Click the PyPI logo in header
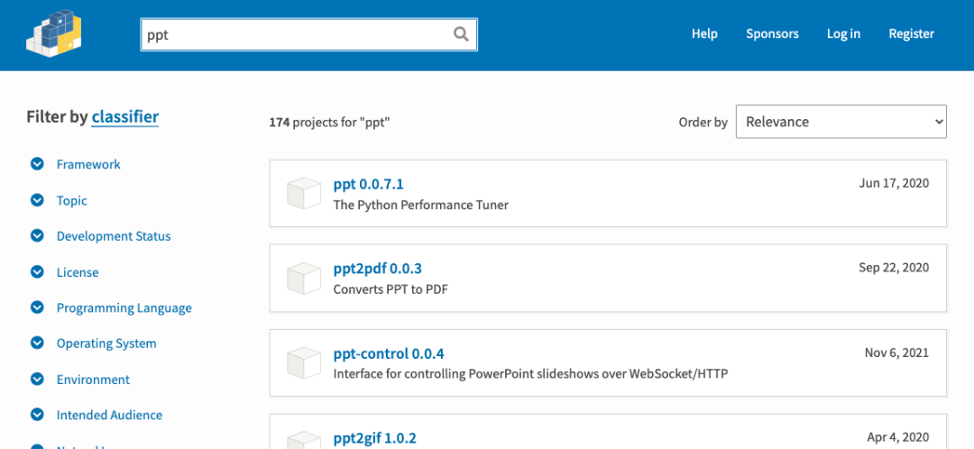 click(x=54, y=34)
